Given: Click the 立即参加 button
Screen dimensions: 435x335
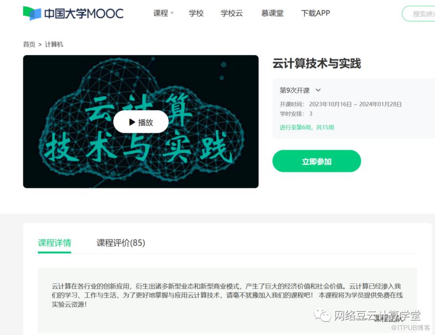Looking at the screenshot, I should click(x=317, y=161).
